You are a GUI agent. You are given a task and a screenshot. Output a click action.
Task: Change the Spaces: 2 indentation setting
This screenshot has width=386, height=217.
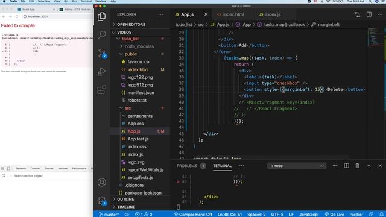coord(256,215)
